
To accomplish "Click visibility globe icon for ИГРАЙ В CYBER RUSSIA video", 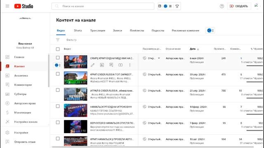I will (144, 90).
